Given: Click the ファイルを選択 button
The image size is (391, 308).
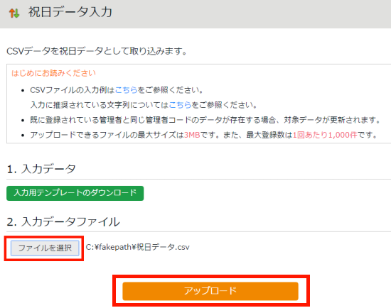Looking at the screenshot, I should click(45, 248).
